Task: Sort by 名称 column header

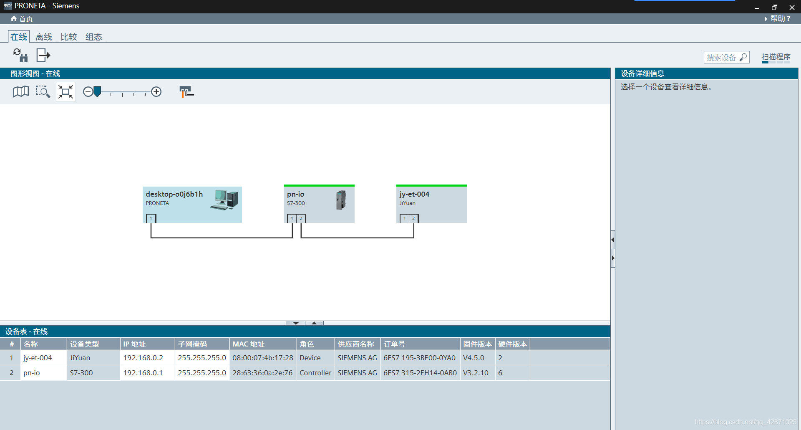Action: 43,344
